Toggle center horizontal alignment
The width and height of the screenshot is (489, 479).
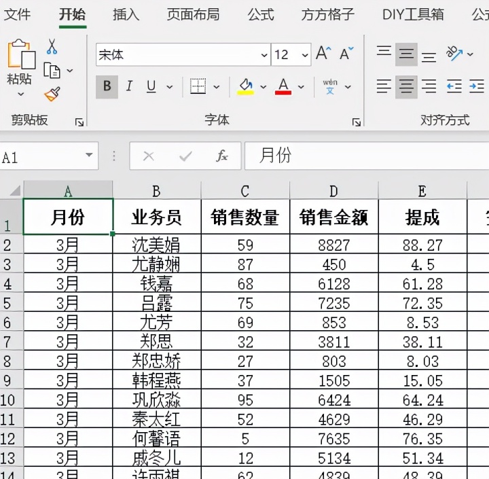(406, 86)
